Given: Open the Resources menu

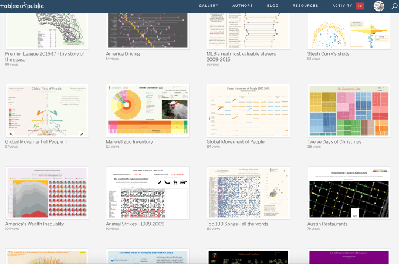Looking at the screenshot, I should click(305, 6).
